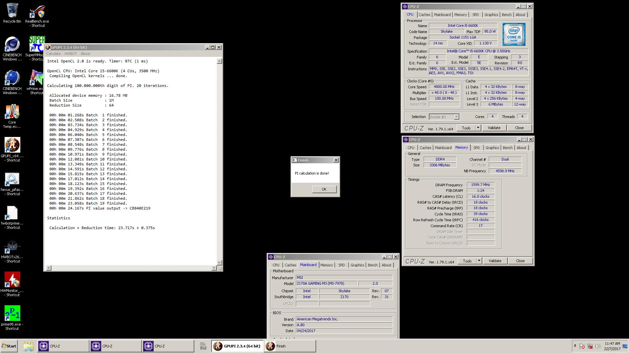Image resolution: width=629 pixels, height=353 pixels.
Task: Click the GPUPI window title bar icon
Action: (48, 47)
